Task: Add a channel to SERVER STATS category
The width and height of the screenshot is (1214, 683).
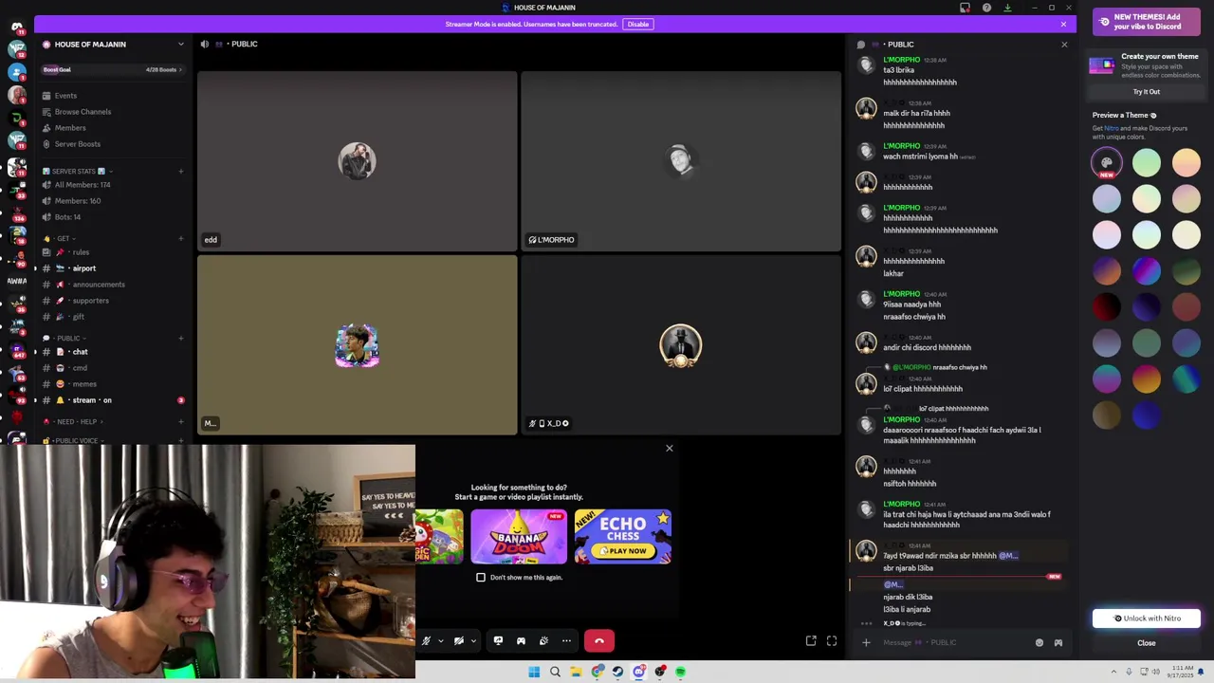Action: pyautogui.click(x=180, y=172)
